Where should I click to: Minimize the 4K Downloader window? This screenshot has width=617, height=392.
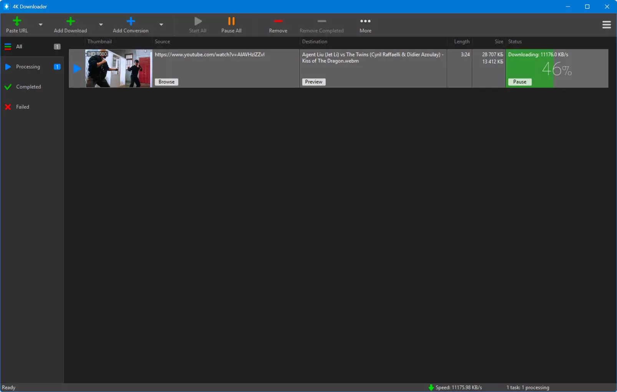pos(568,7)
